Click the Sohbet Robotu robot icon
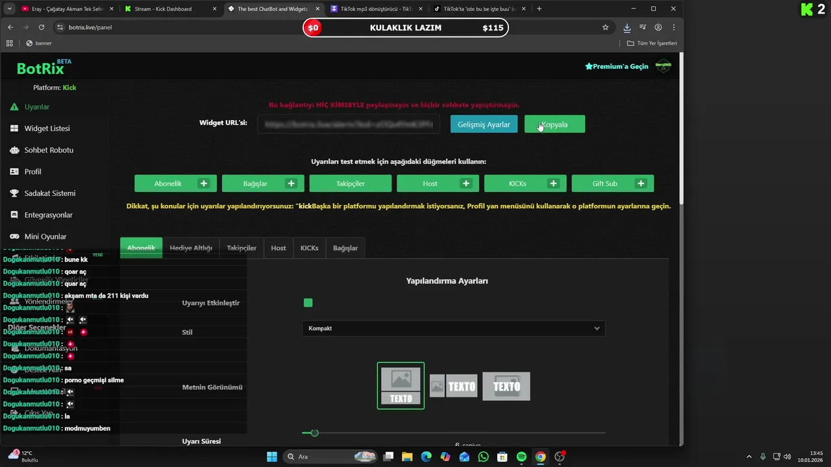831x467 pixels. click(14, 150)
